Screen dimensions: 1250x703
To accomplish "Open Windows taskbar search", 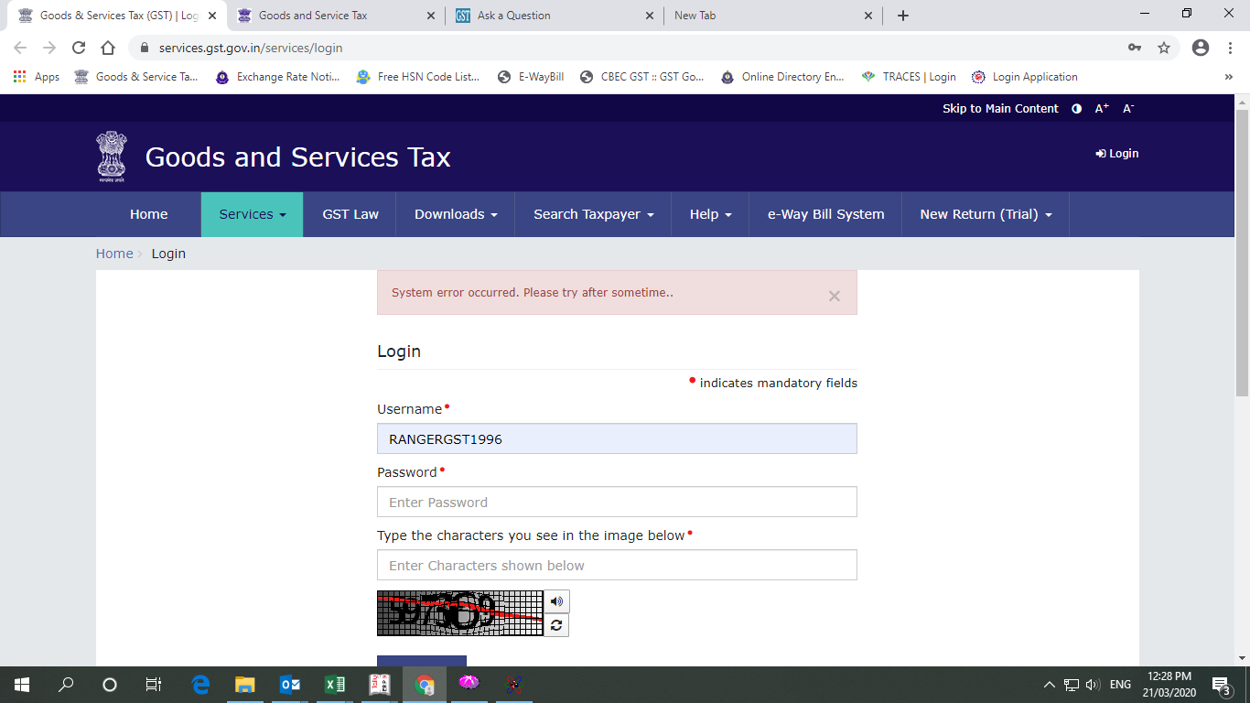I will click(x=66, y=685).
